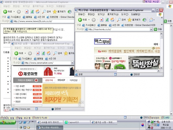Click the 할인혜택 link on maxmovie page

[x=129, y=51]
